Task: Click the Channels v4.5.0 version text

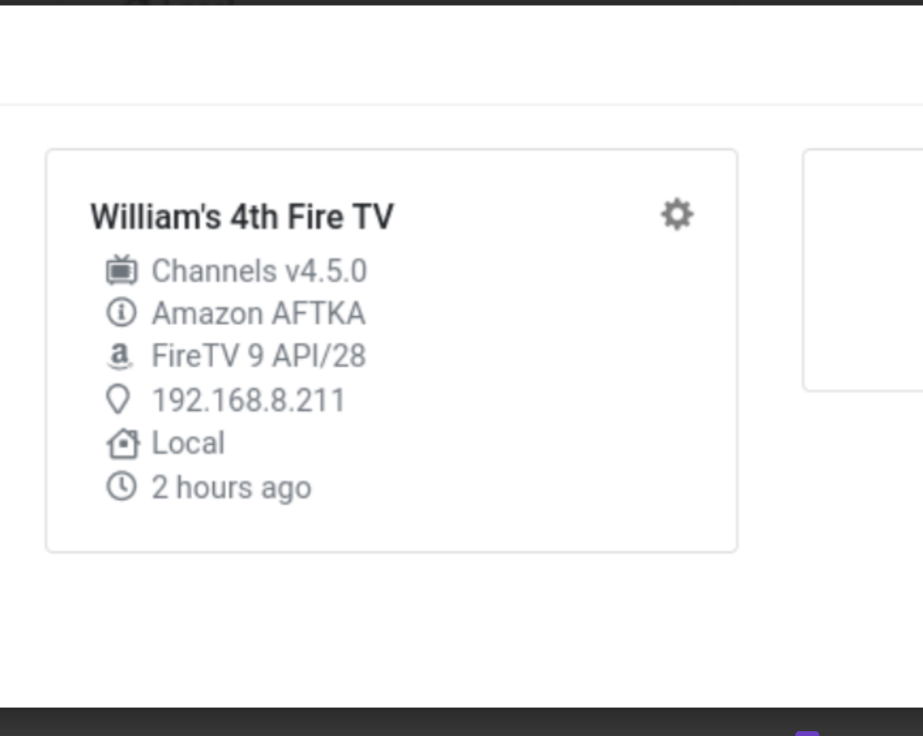Action: [259, 271]
